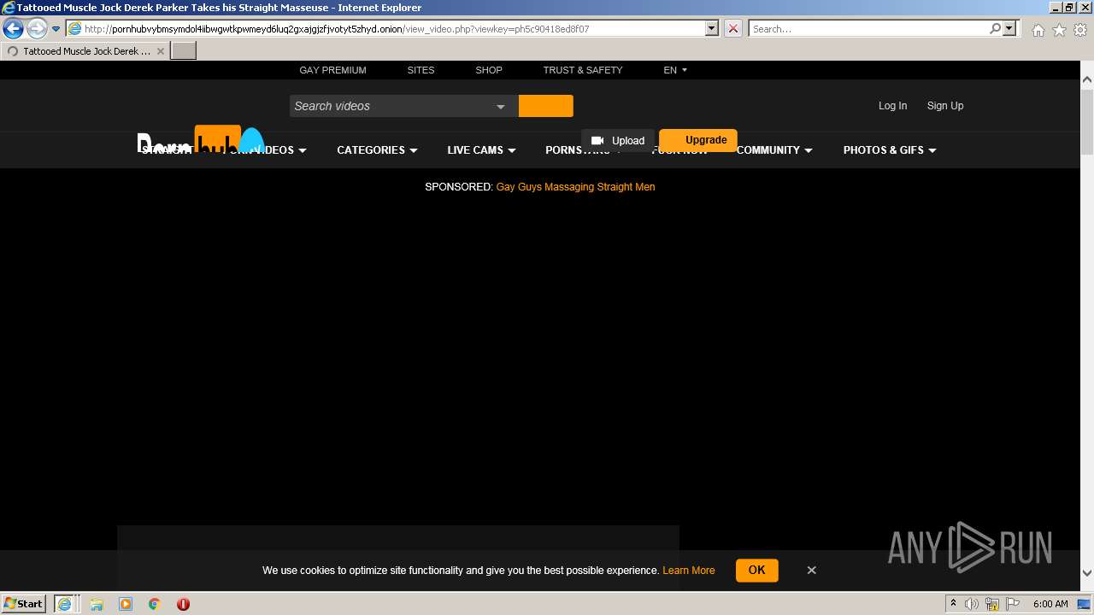Open the volume speaker tray icon

(x=971, y=604)
